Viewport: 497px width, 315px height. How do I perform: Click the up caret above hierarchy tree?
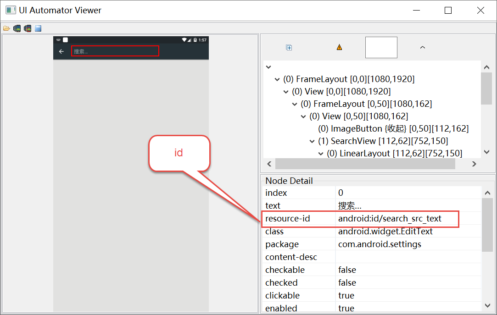coord(423,47)
